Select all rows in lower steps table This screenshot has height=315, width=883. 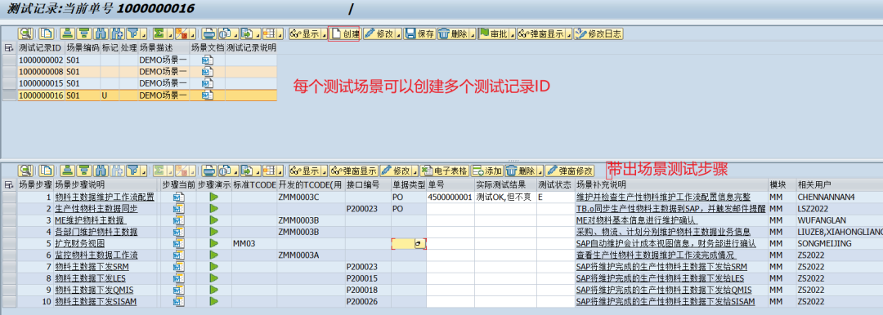click(8, 184)
